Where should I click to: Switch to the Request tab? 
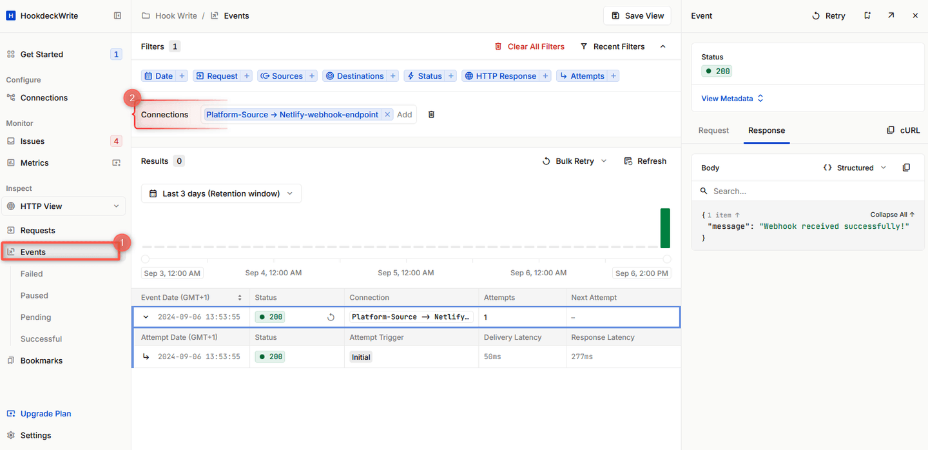(713, 130)
